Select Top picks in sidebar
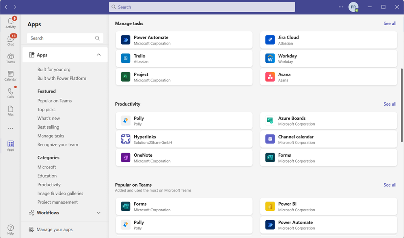The height and width of the screenshot is (238, 404). coord(47,110)
